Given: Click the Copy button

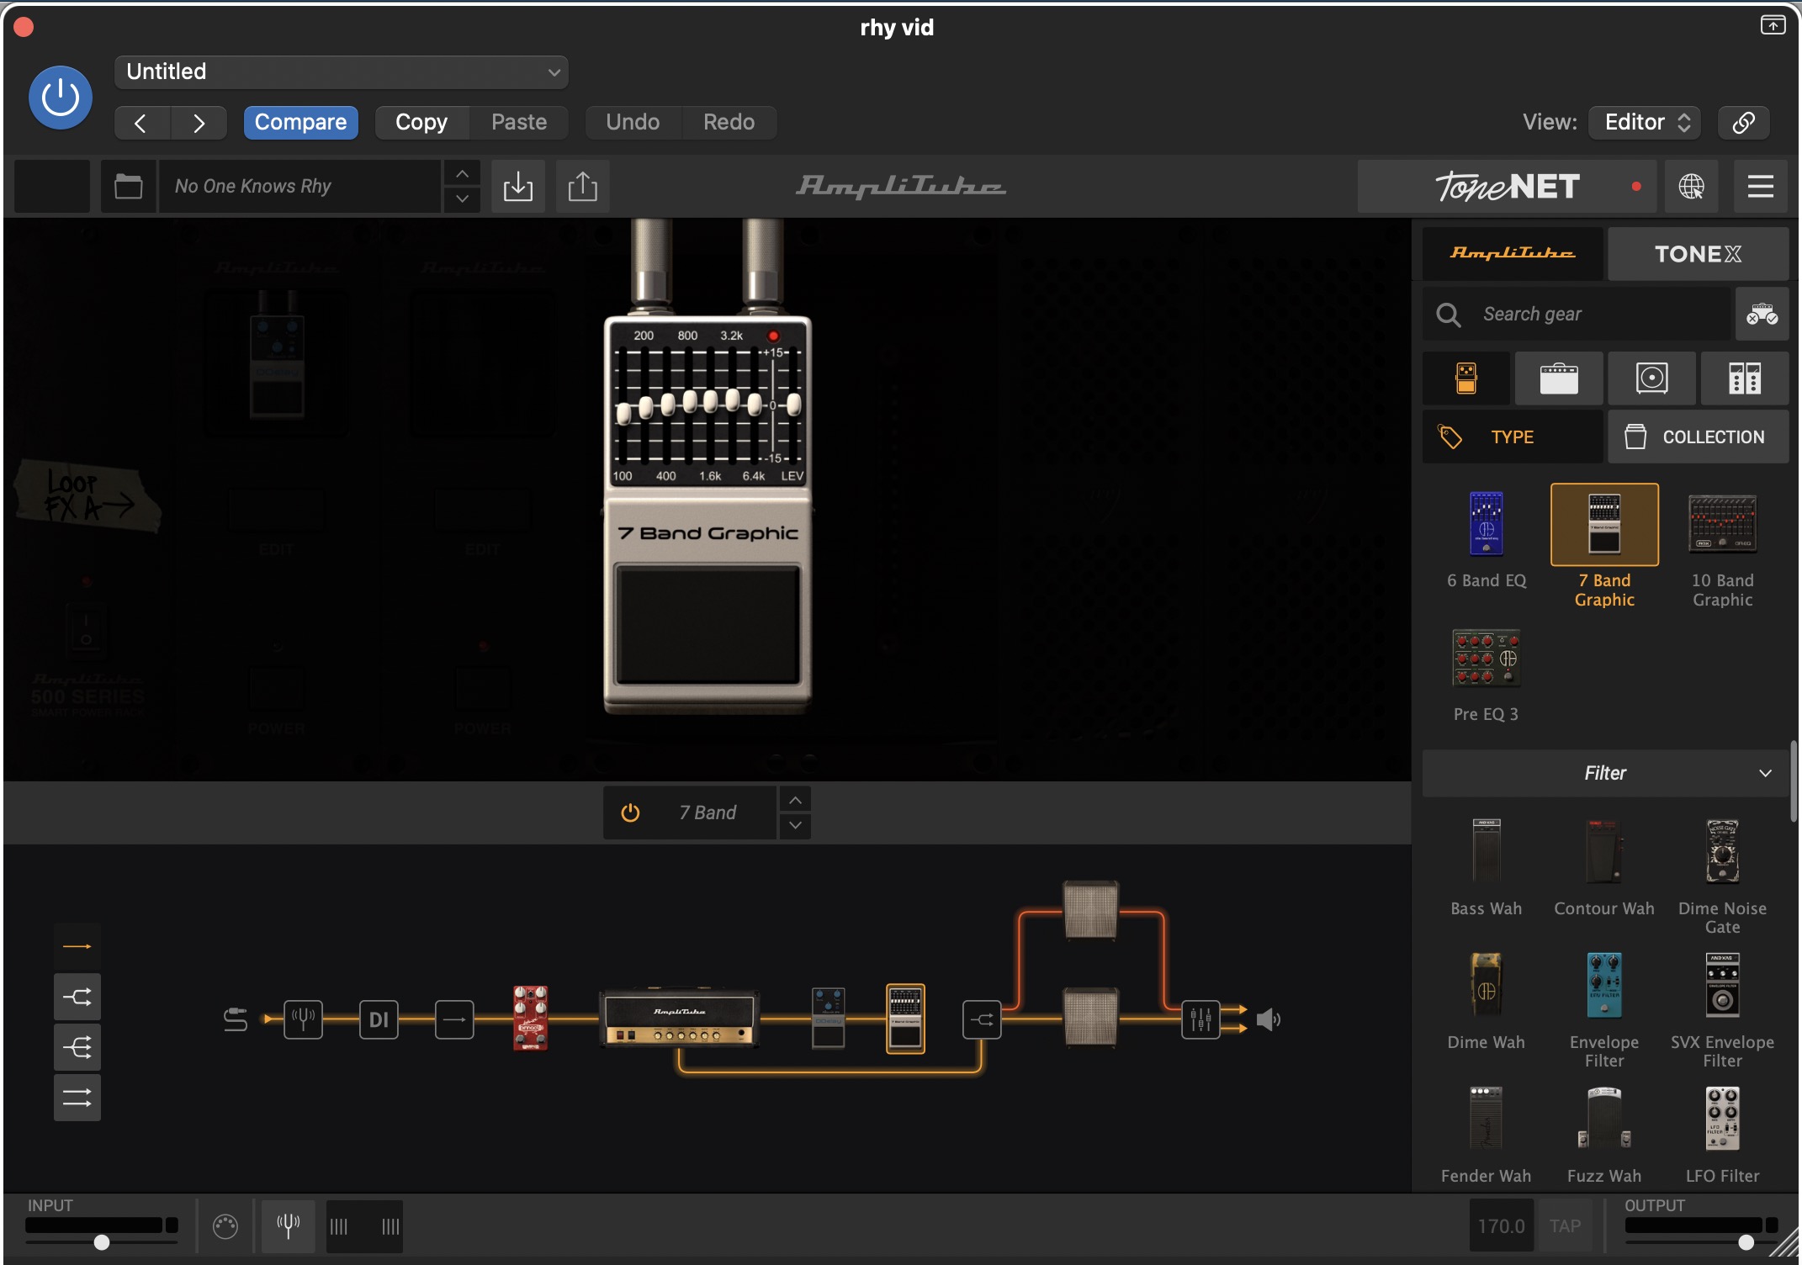Looking at the screenshot, I should (421, 122).
